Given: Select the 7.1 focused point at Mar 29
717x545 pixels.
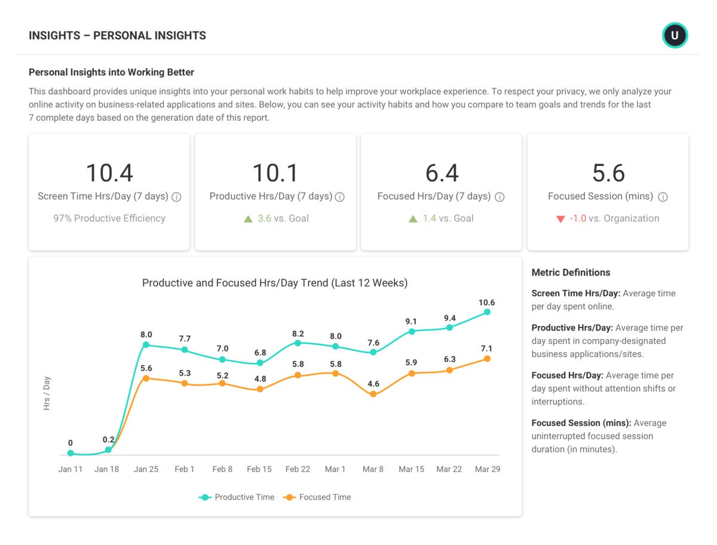Looking at the screenshot, I should (x=487, y=359).
